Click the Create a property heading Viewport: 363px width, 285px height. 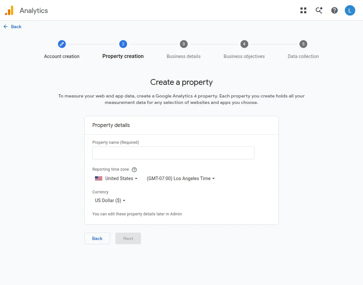[181, 82]
